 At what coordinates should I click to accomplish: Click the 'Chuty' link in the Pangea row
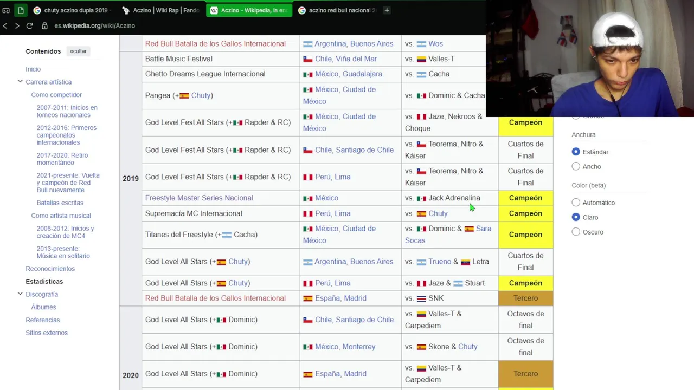point(201,95)
